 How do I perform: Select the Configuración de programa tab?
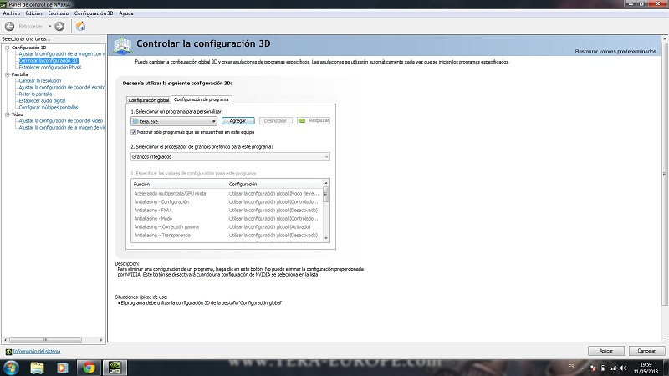[201, 99]
